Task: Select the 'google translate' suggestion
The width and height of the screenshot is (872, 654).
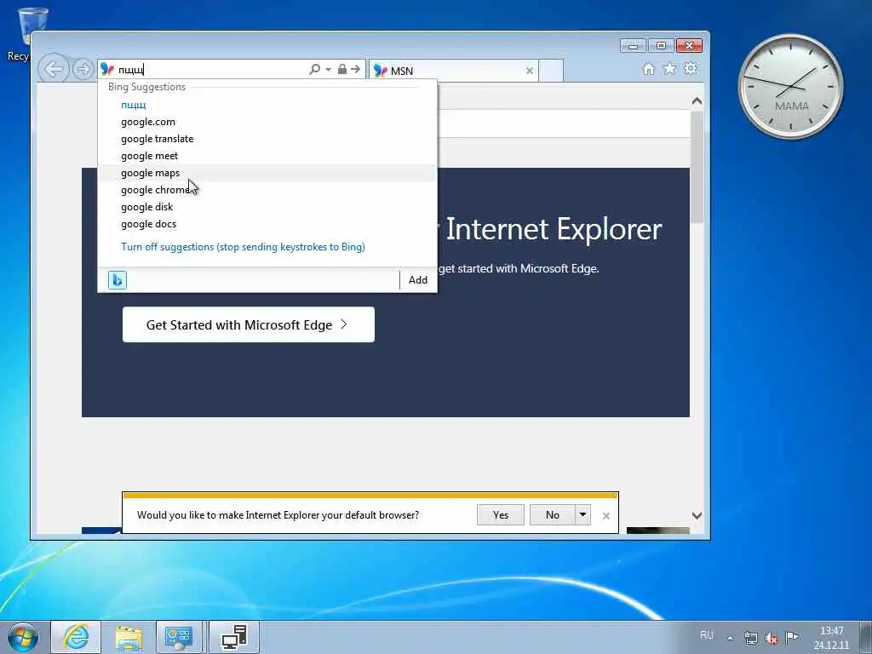Action: (267, 139)
